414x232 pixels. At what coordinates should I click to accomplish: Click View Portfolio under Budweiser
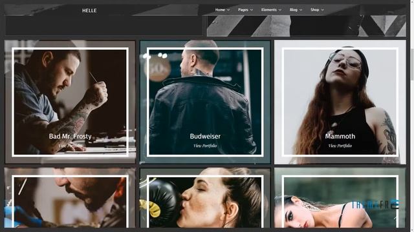click(205, 146)
